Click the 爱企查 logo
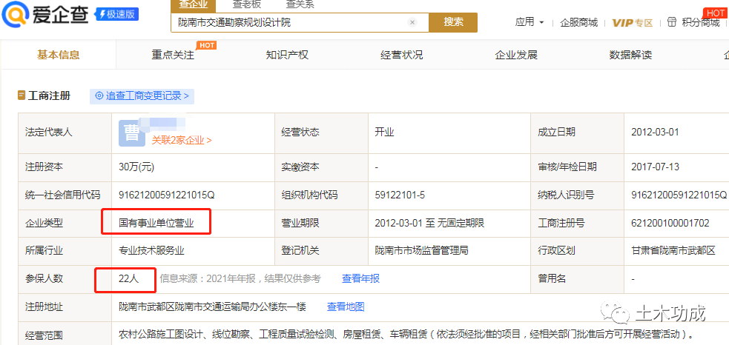This screenshot has height=345, width=729. tap(45, 15)
